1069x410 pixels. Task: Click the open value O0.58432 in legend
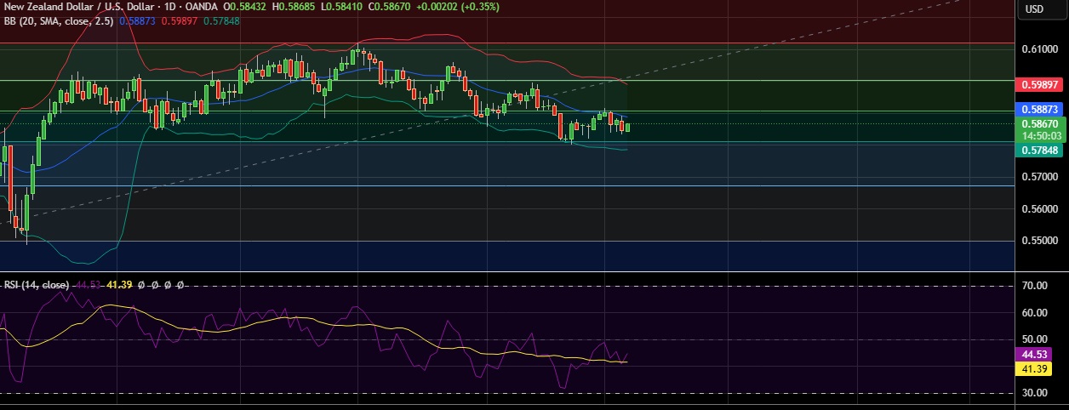click(x=245, y=6)
